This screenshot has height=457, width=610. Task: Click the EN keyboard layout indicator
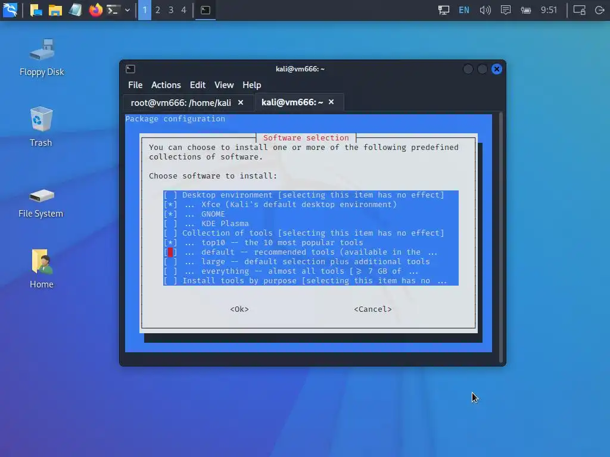tap(463, 10)
